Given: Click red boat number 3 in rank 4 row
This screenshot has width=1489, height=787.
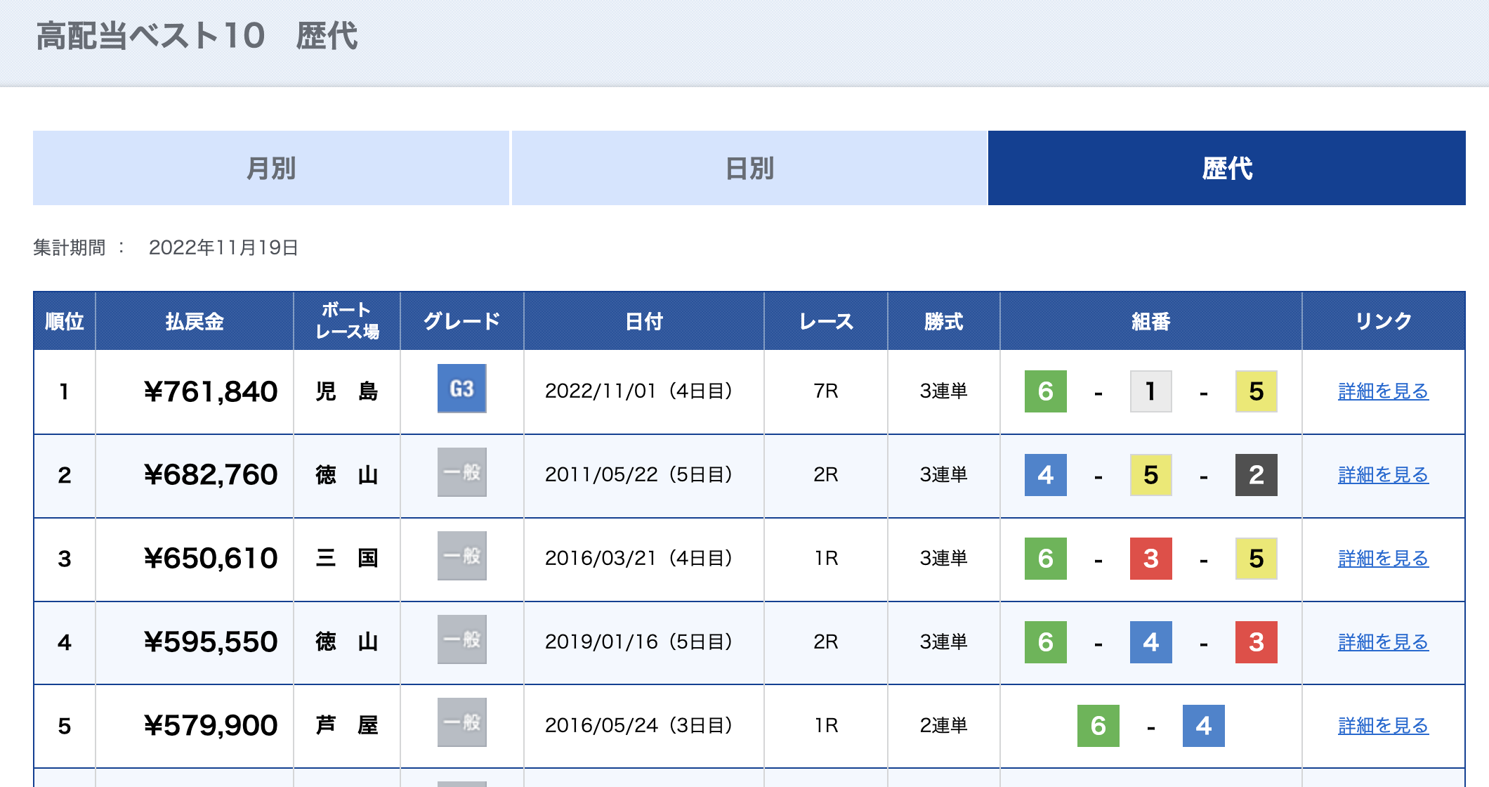Looking at the screenshot, I should [1257, 642].
